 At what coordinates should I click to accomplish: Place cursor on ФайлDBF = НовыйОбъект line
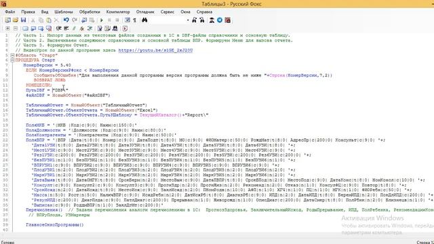pyautogui.click(x=68, y=95)
